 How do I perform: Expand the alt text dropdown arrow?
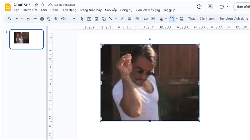click(x=166, y=19)
